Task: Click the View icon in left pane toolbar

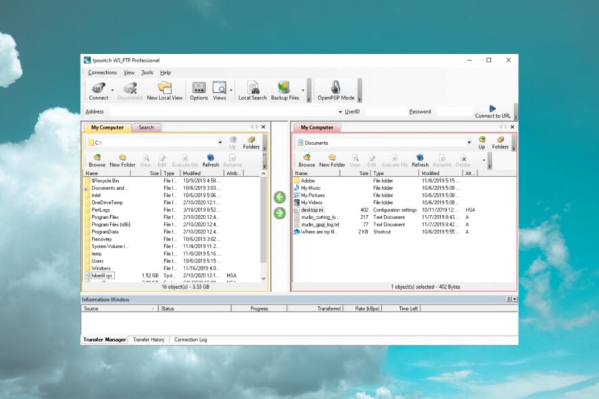Action: coord(145,160)
